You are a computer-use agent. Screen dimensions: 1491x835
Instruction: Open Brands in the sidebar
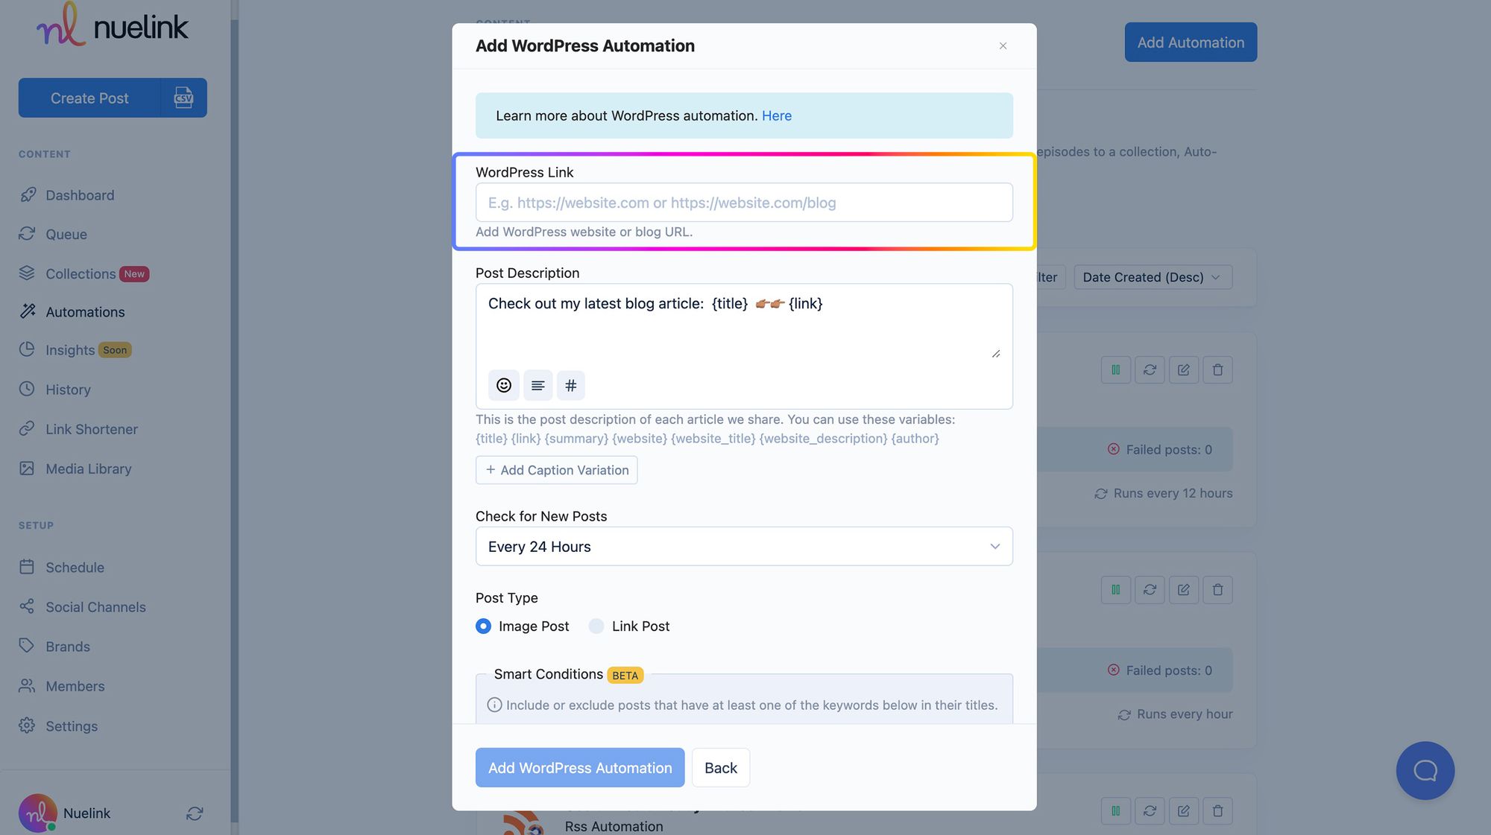pos(67,647)
